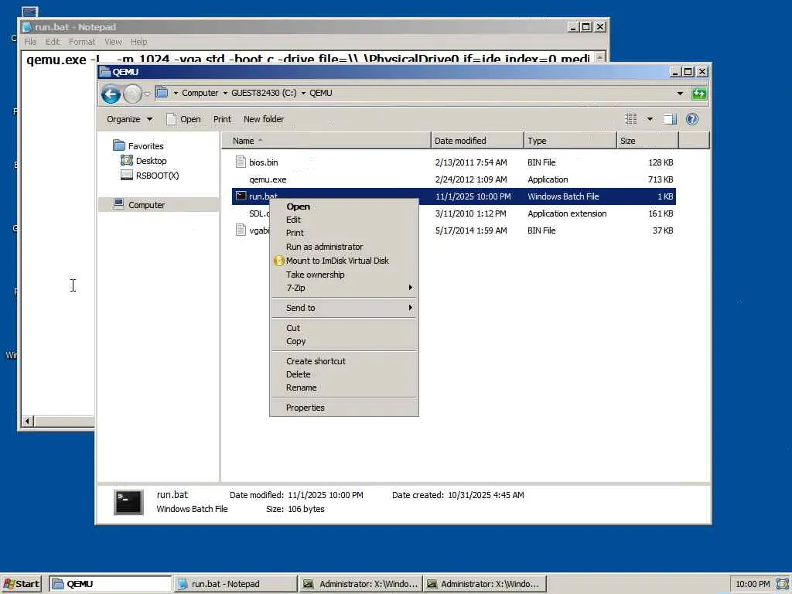This screenshot has height=594, width=792.
Task: Sort by the Date modified column
Action: click(x=477, y=141)
